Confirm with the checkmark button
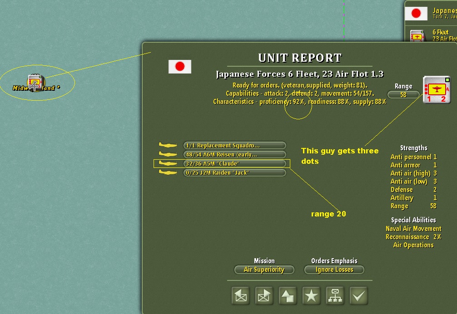 [359, 296]
